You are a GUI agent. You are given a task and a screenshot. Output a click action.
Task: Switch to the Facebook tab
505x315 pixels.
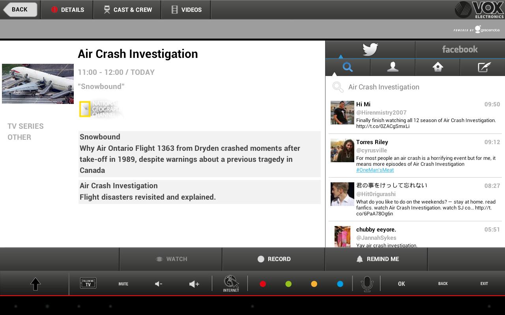click(460, 50)
